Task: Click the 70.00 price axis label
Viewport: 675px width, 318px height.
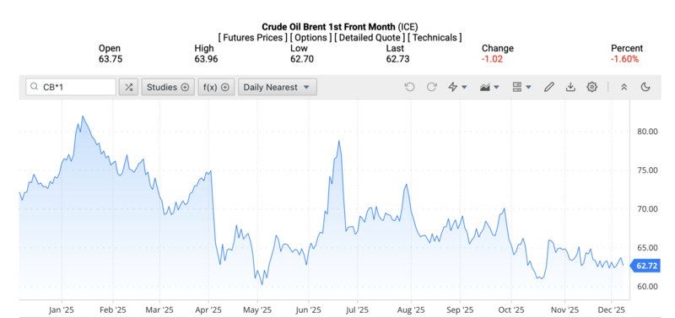Action: [x=647, y=209]
